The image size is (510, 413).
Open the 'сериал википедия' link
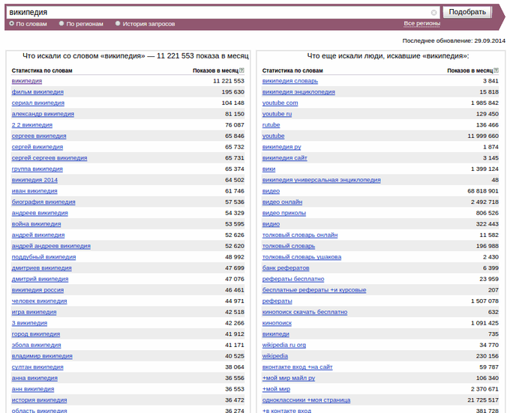[38, 103]
